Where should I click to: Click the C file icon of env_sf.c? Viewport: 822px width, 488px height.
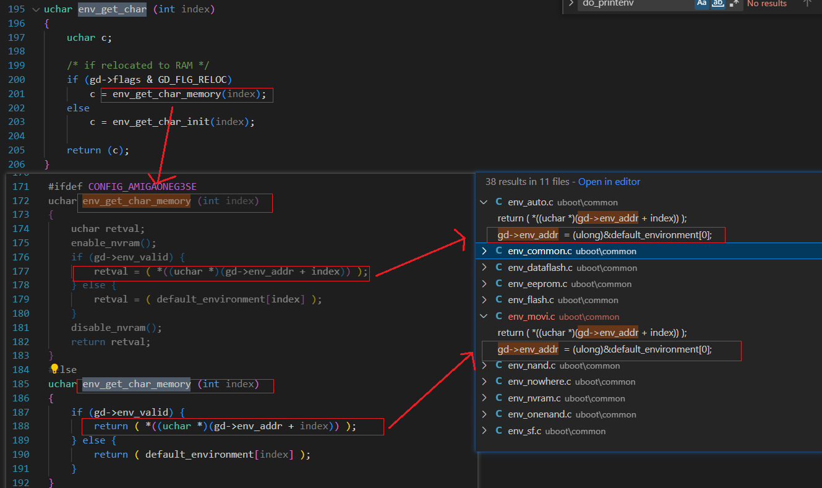coord(499,431)
